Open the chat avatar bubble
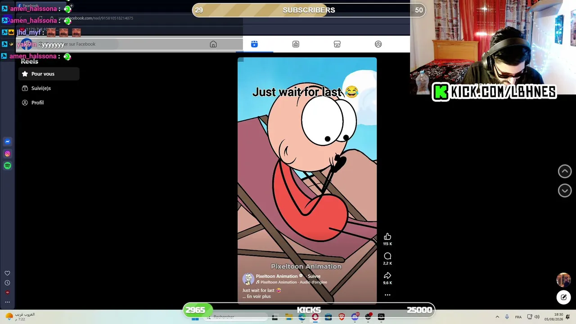 pyautogui.click(x=563, y=279)
